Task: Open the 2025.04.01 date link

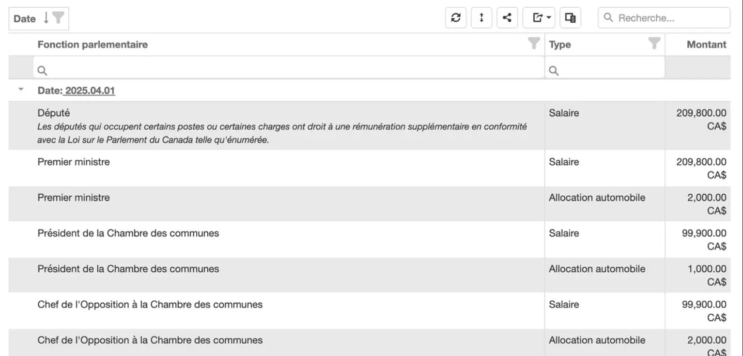Action: tap(90, 91)
